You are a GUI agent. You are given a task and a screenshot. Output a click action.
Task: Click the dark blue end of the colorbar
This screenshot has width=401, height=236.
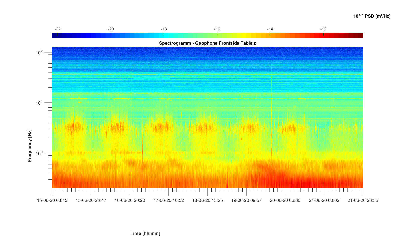pyautogui.click(x=55, y=36)
